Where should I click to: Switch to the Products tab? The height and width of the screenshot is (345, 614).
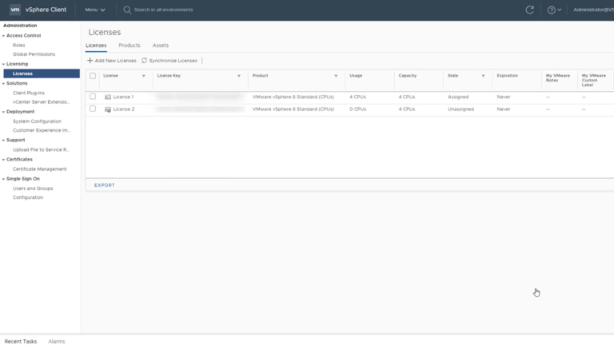pyautogui.click(x=130, y=46)
